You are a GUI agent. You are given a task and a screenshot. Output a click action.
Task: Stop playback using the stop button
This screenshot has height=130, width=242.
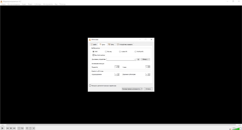click(11, 128)
